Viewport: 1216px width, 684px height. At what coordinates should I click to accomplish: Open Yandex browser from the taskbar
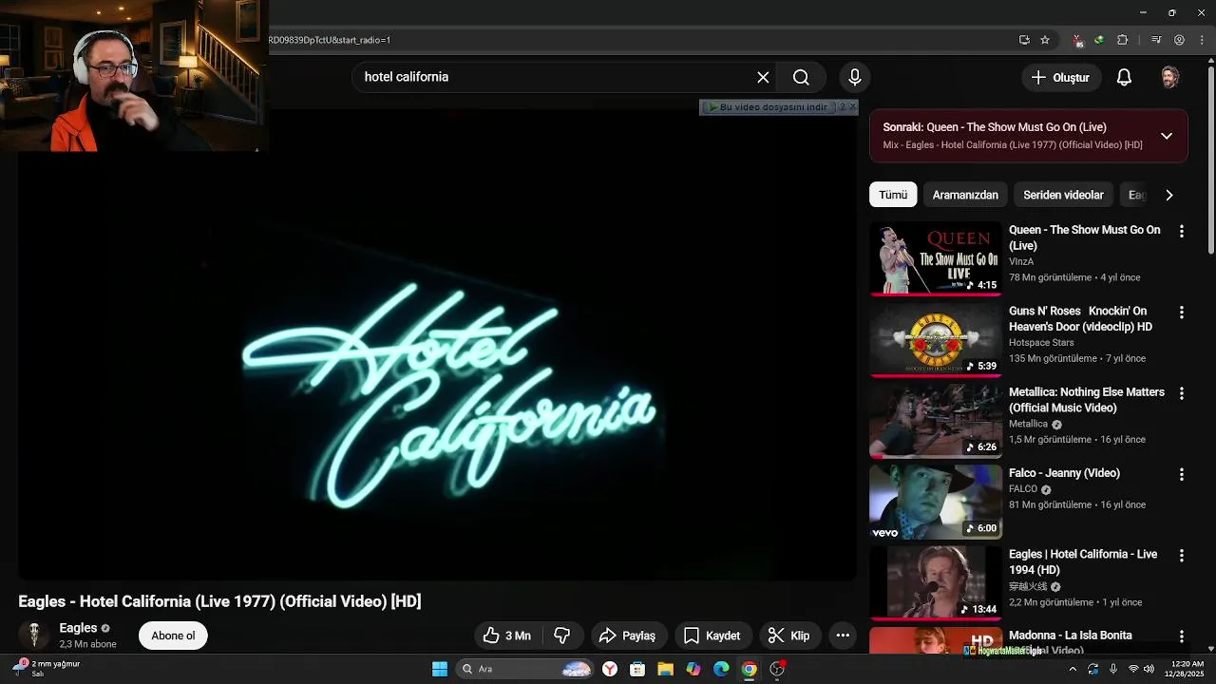coord(610,669)
